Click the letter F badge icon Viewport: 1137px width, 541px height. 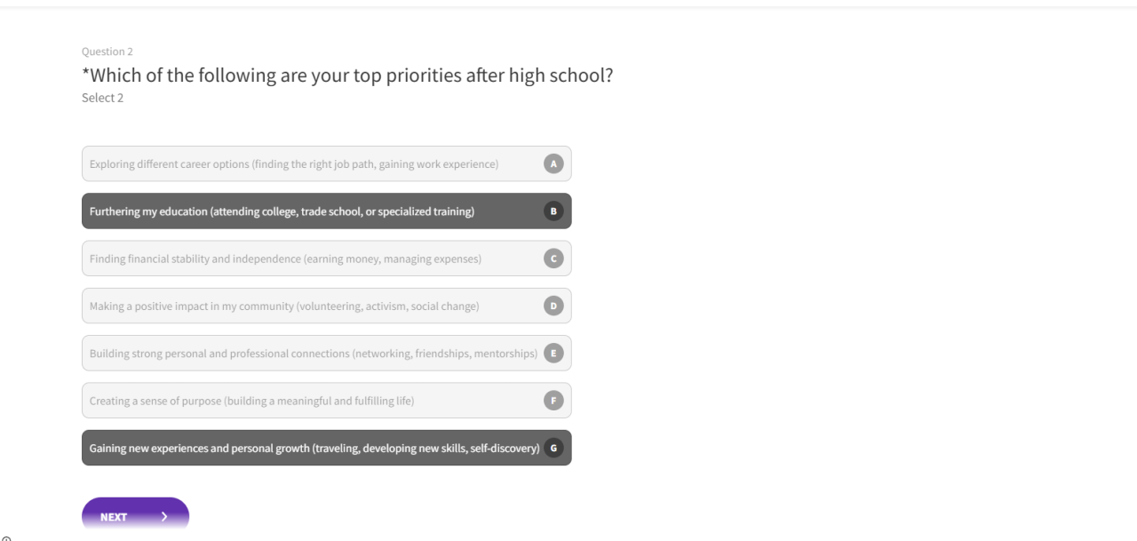pyautogui.click(x=553, y=401)
